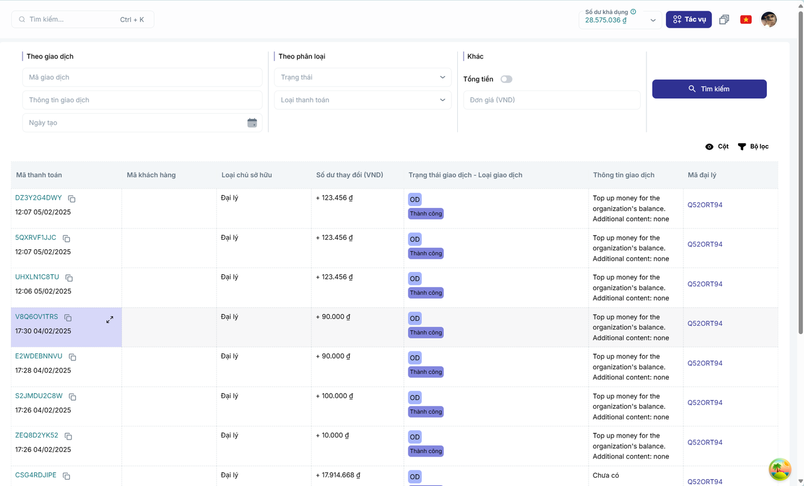Focus the Đơn giá (VND) input

pyautogui.click(x=551, y=100)
